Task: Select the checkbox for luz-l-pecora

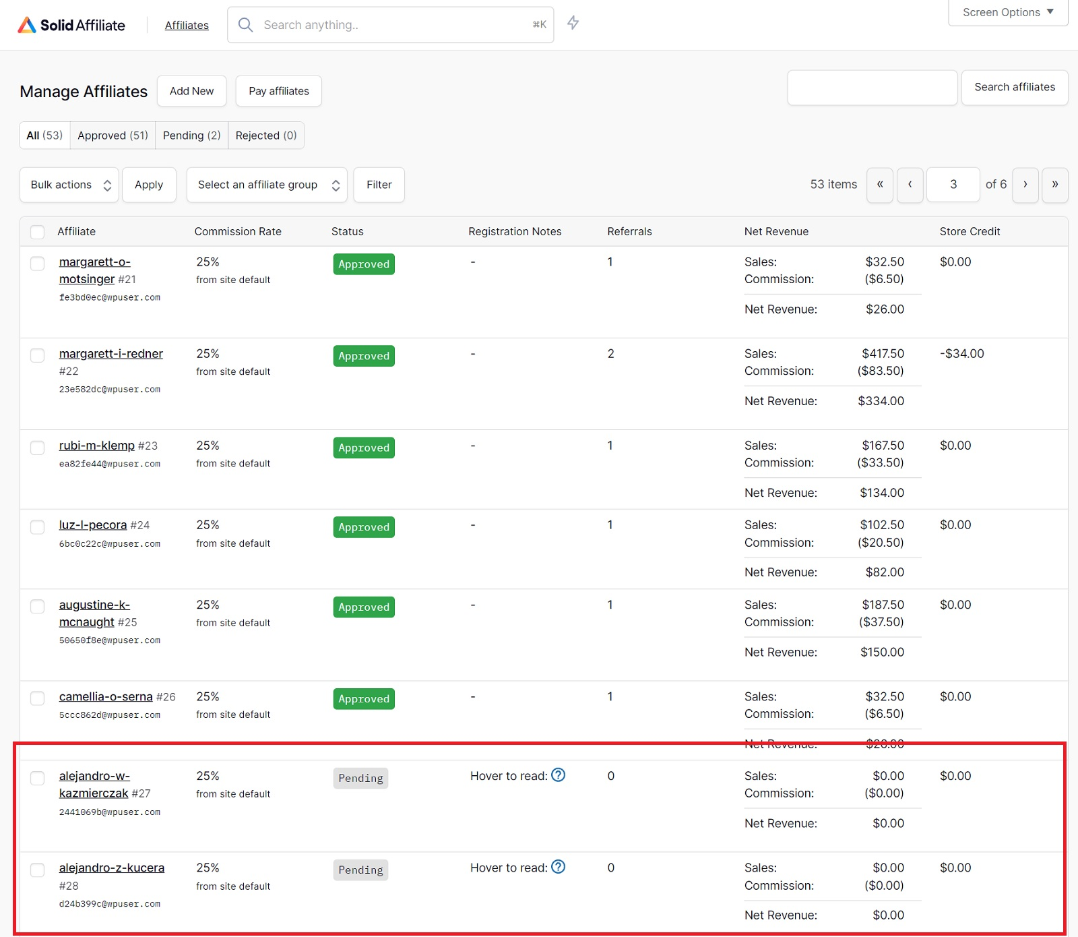Action: (38, 526)
